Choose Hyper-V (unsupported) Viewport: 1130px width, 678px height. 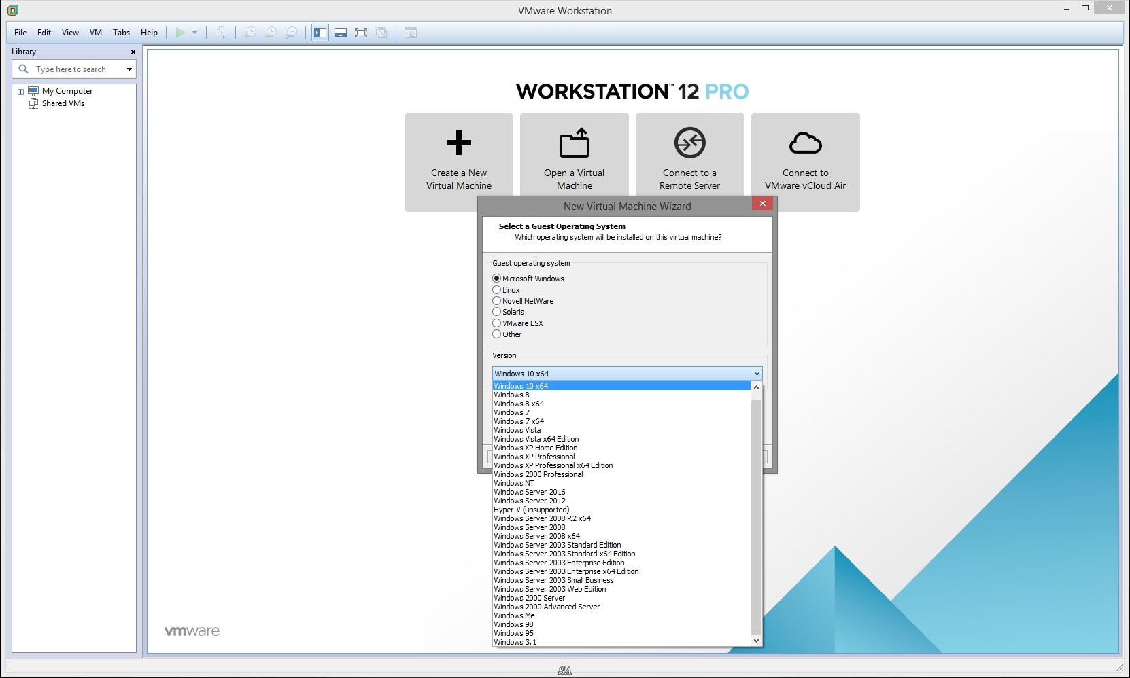[621, 510]
